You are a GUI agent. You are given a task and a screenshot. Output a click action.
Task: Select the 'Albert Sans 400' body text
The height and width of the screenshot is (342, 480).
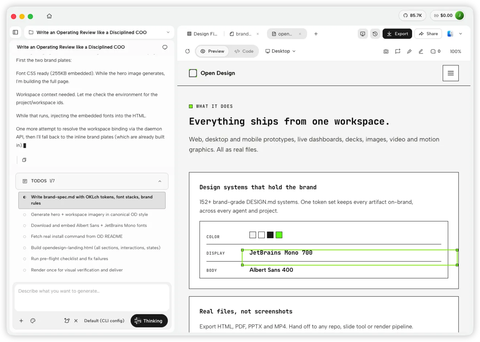pos(271,270)
